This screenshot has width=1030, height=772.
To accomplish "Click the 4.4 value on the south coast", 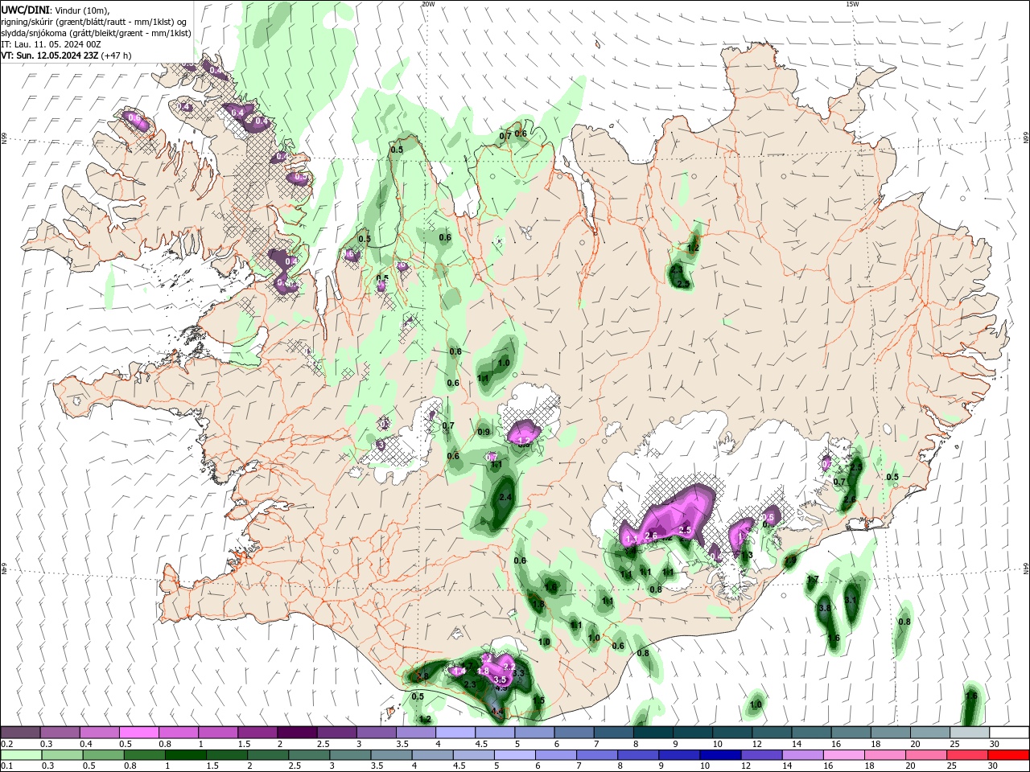I will [x=497, y=711].
